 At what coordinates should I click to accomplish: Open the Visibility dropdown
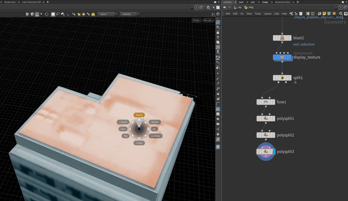click(129, 14)
